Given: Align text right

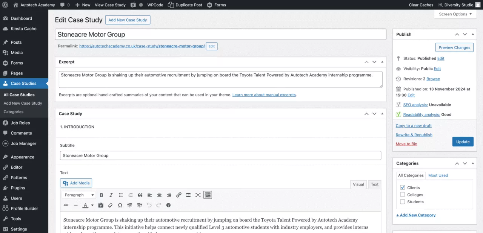Looking at the screenshot, I should pyautogui.click(x=169, y=195).
